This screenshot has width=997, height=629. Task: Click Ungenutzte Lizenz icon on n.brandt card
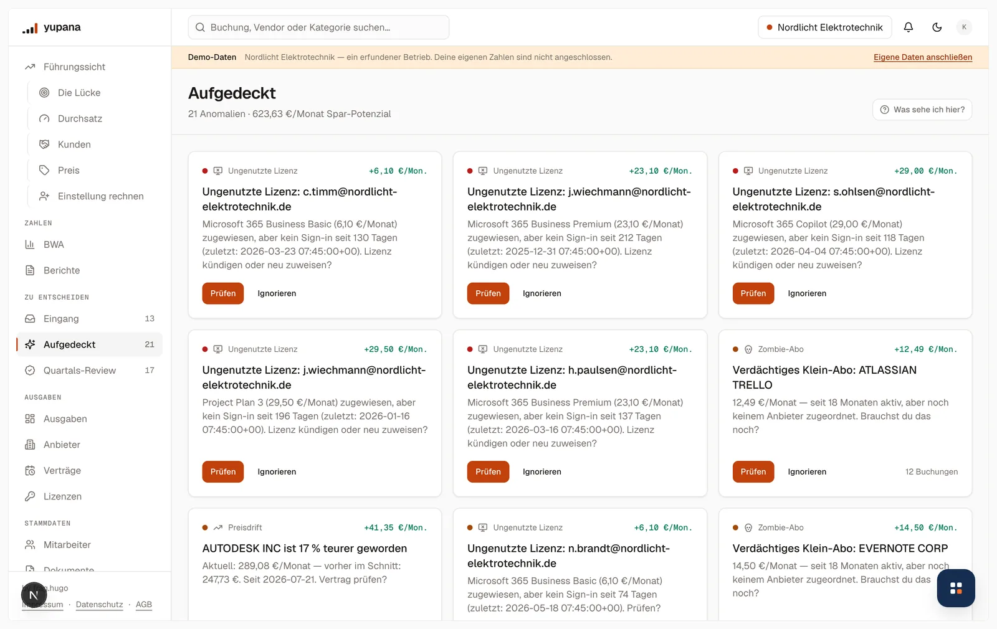pyautogui.click(x=483, y=527)
